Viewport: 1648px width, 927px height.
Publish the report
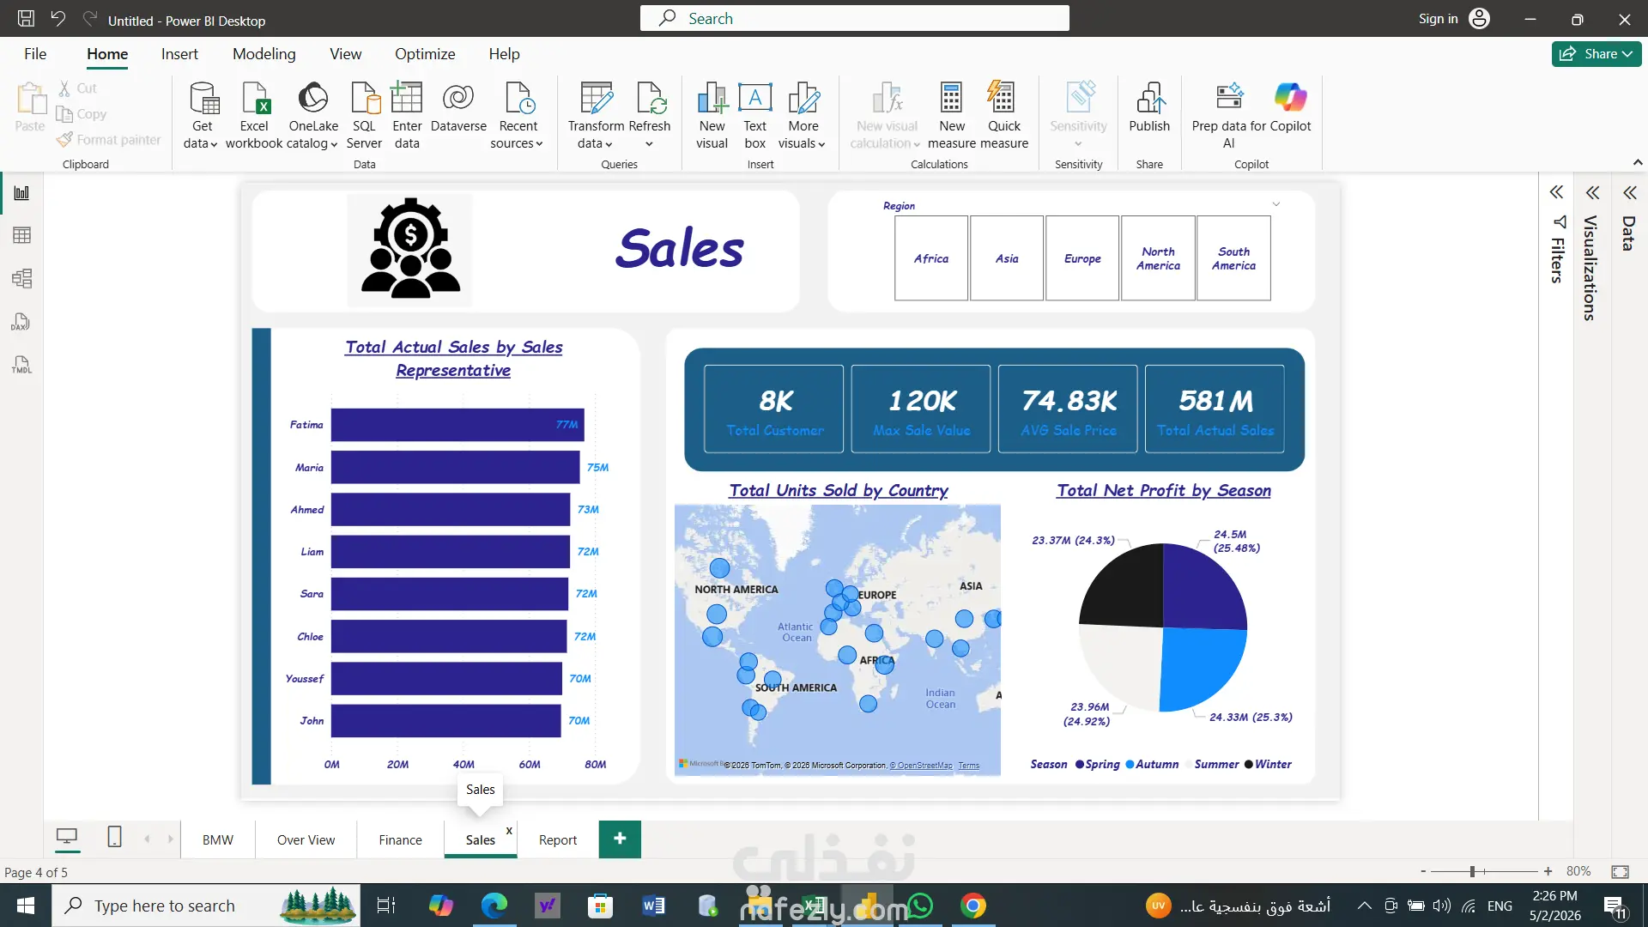point(1149,108)
